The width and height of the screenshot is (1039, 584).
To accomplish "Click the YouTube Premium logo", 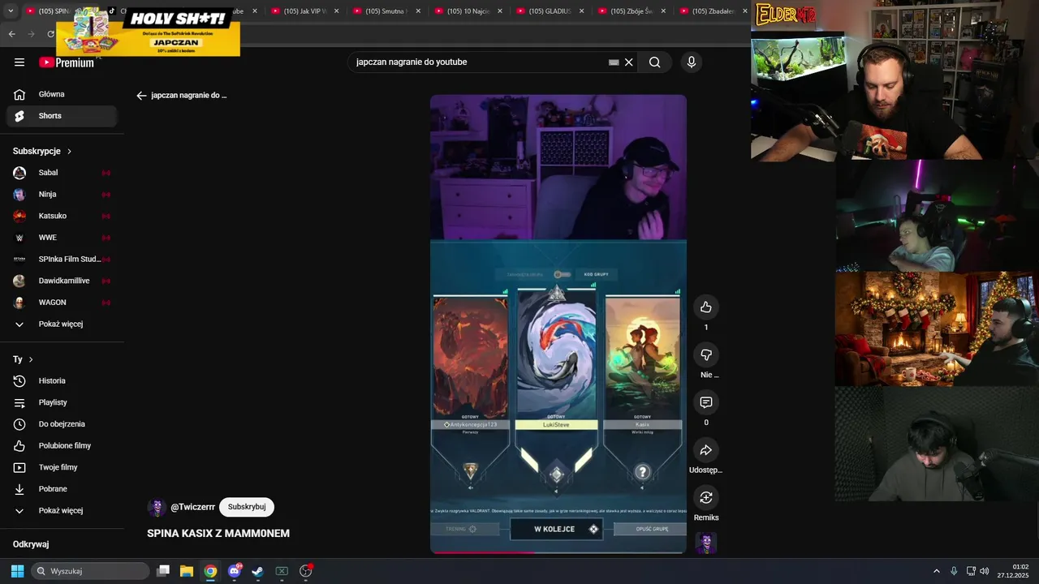I will [67, 62].
